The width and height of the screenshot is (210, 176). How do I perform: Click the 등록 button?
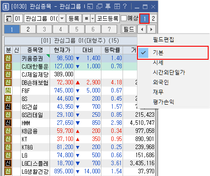(74, 18)
